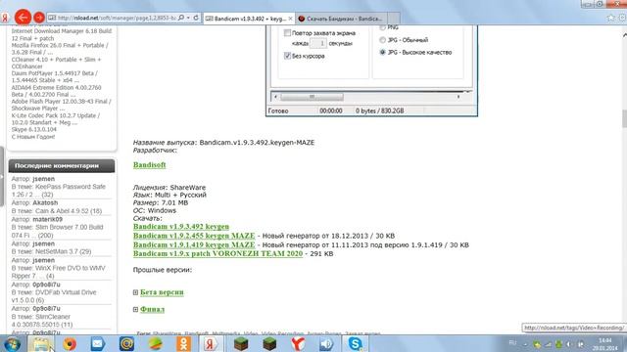Go forward with the red forward arrow
The image size is (627, 352).
[39, 18]
